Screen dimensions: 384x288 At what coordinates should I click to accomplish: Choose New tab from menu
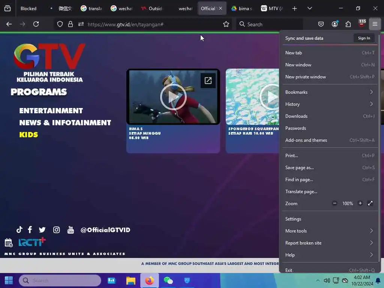pyautogui.click(x=330, y=52)
